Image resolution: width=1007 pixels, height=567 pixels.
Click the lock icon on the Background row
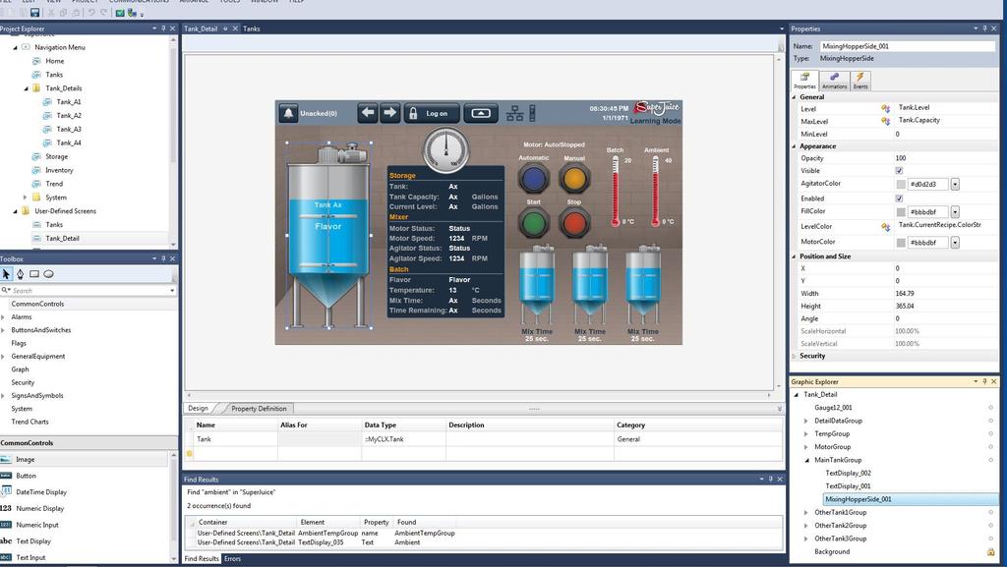[991, 551]
